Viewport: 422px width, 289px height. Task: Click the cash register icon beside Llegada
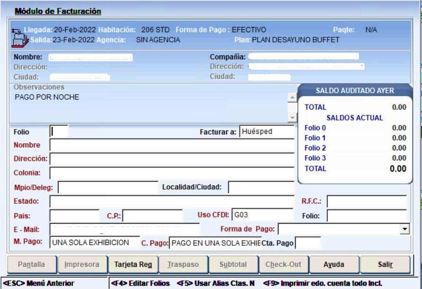[x=20, y=38]
